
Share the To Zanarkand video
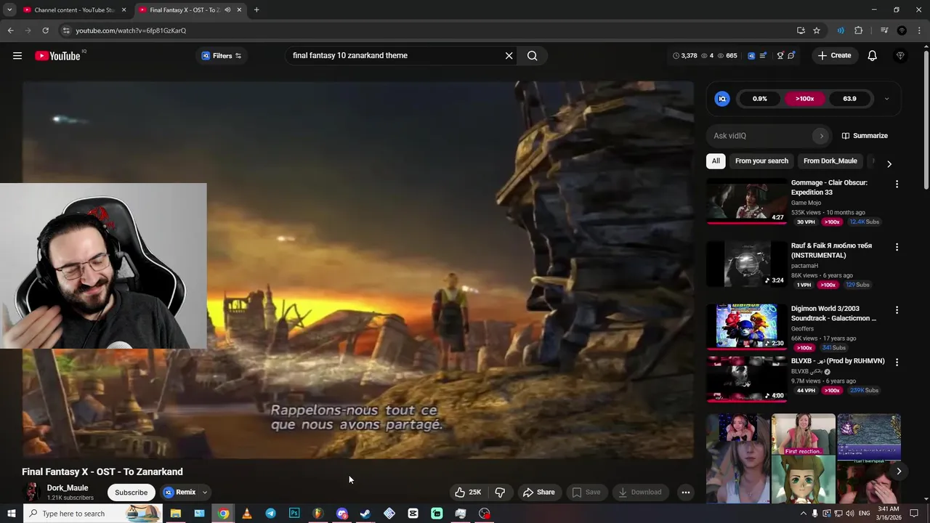pos(539,492)
